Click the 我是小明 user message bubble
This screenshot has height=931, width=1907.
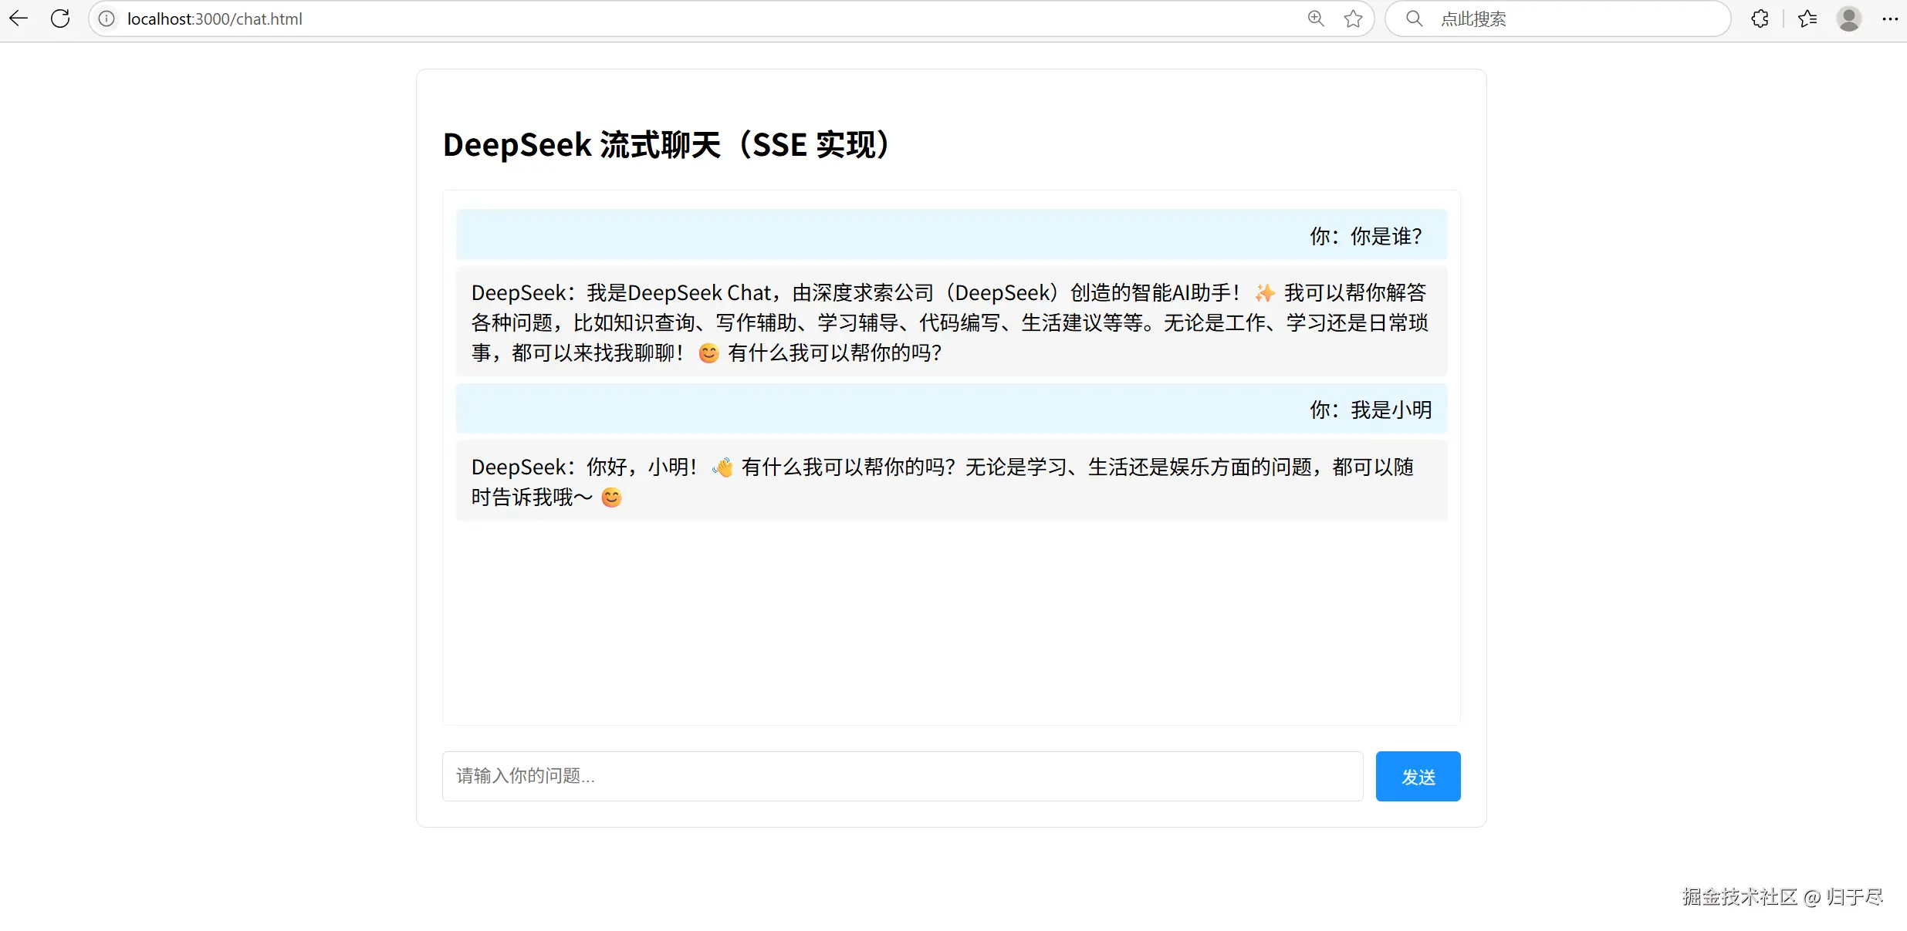(951, 409)
